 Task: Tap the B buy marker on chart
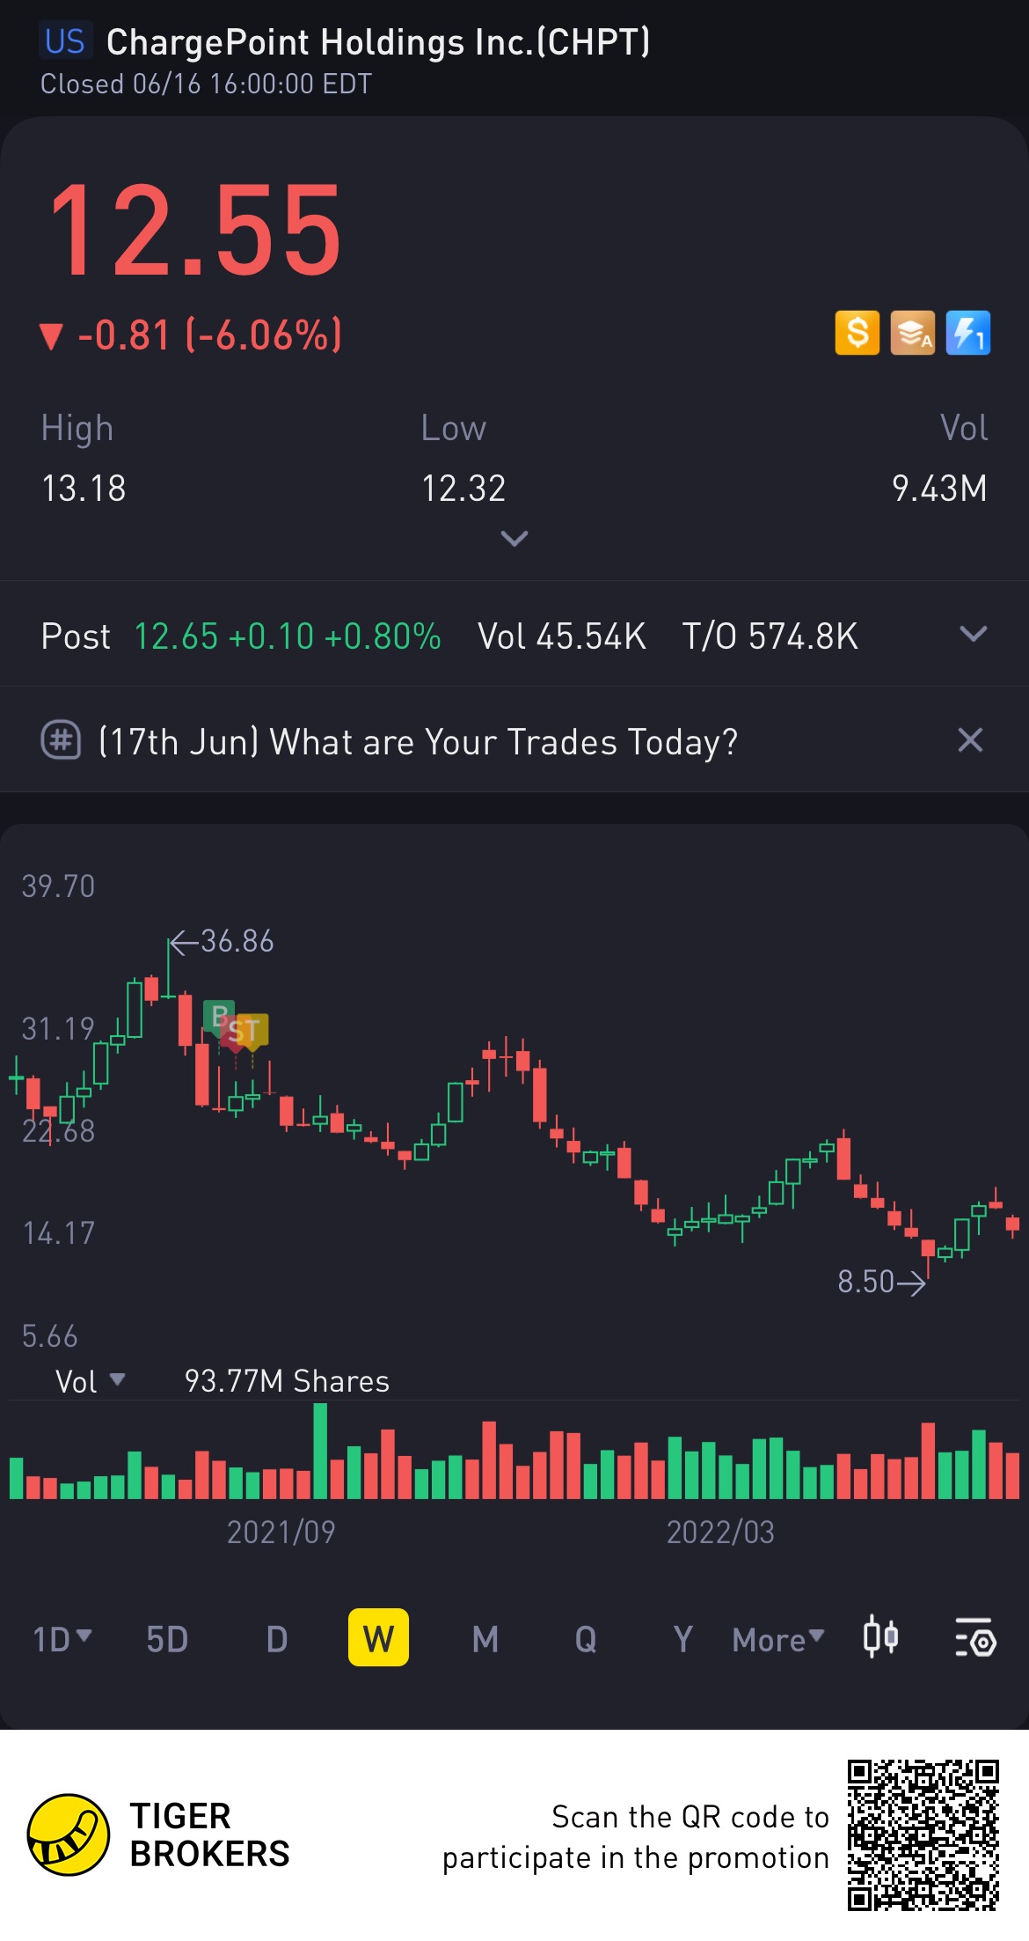[x=219, y=1015]
